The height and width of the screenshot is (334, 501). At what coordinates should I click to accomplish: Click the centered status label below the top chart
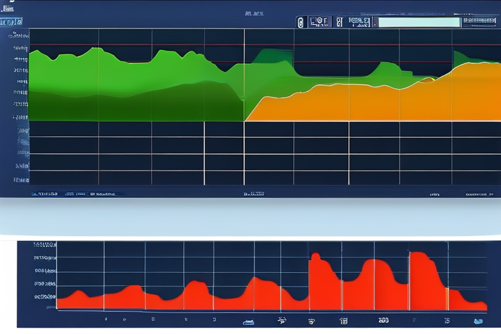click(x=253, y=193)
